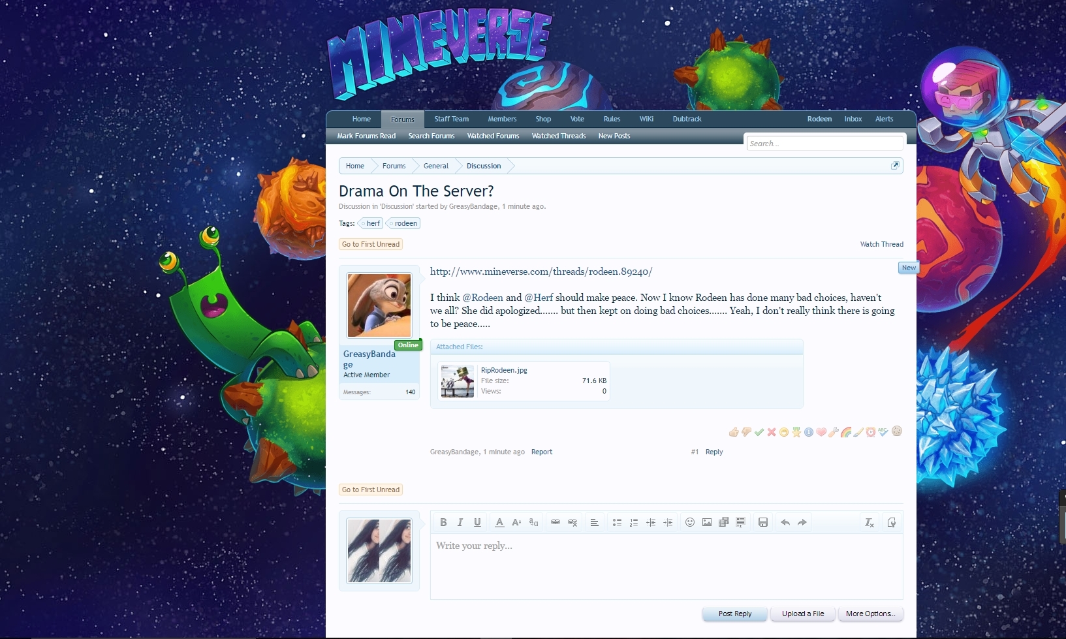Open the quick navigation menu icon
This screenshot has width=1066, height=639.
tap(895, 166)
